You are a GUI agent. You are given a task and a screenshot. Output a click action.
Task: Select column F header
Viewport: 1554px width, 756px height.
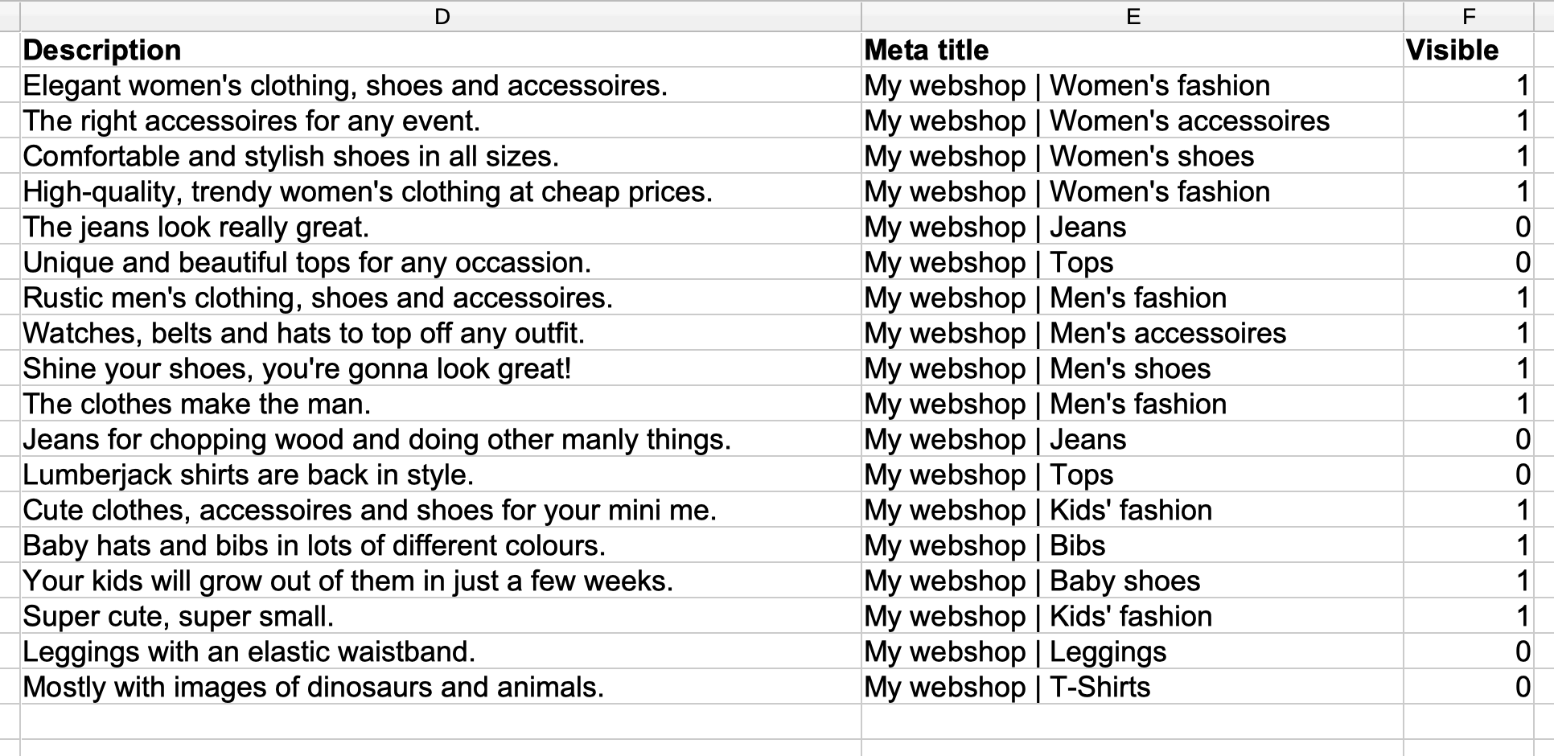pyautogui.click(x=1469, y=16)
